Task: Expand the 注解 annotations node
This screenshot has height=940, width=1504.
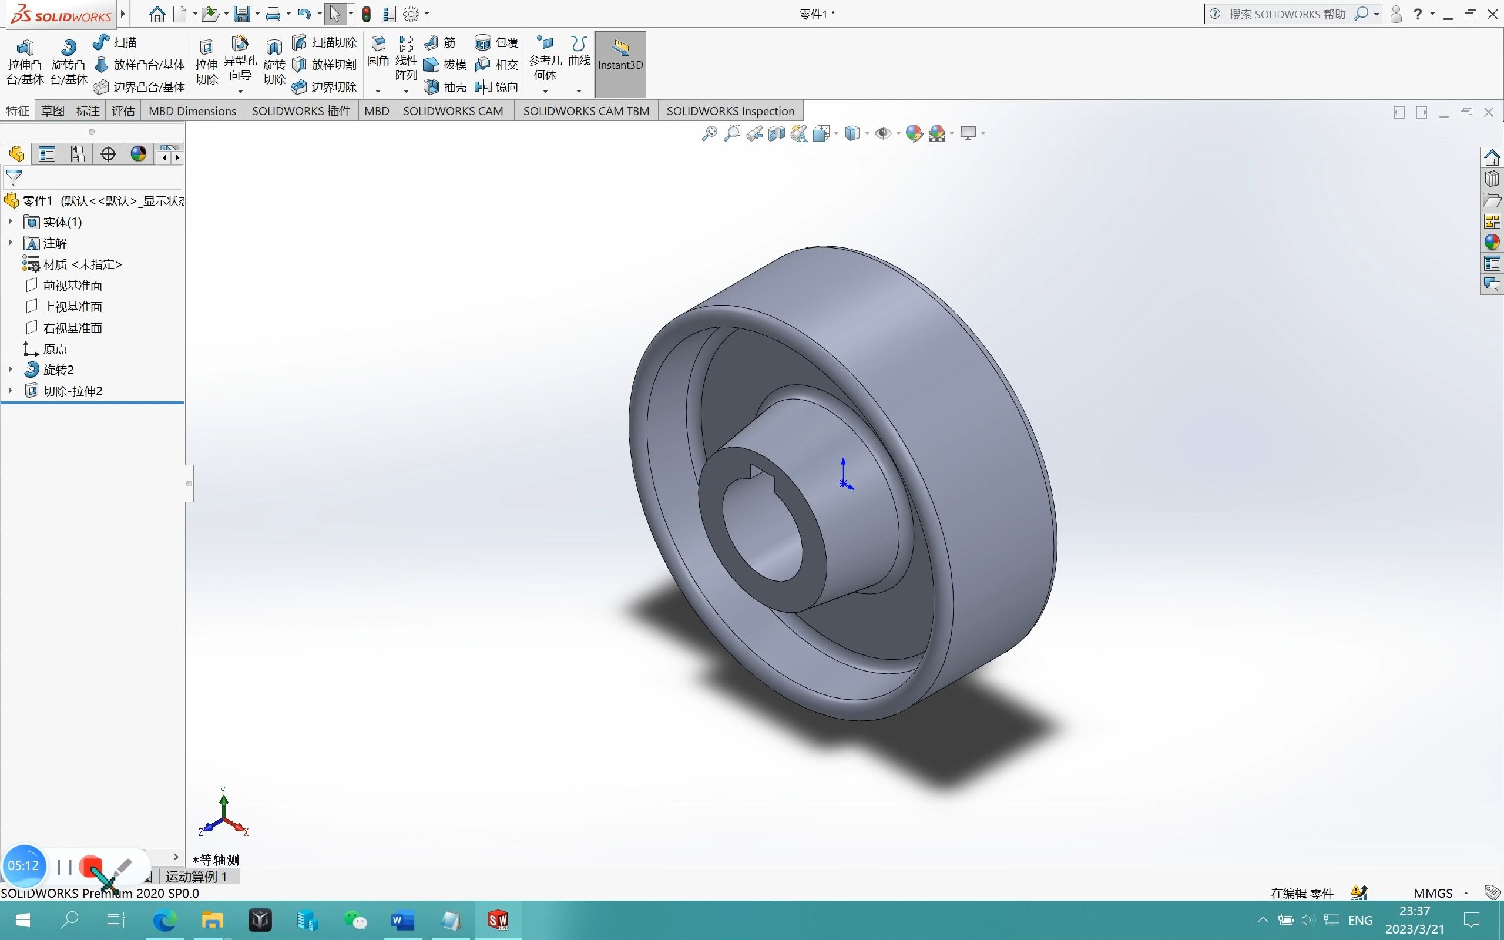Action: [11, 243]
